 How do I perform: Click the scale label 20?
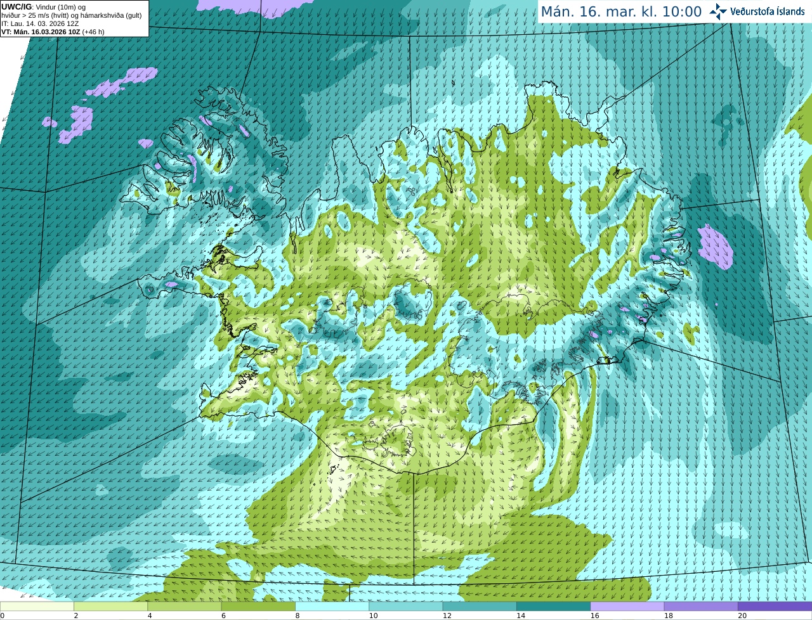point(742,616)
